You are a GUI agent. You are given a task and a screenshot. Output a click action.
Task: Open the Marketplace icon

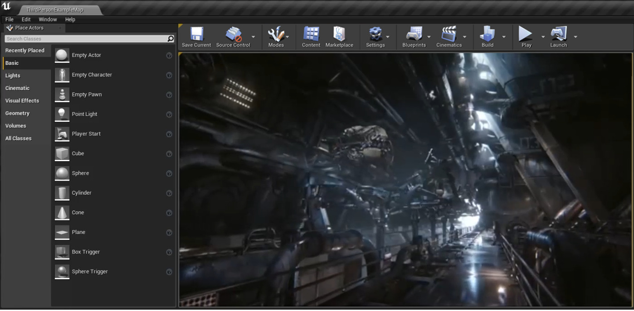point(339,34)
